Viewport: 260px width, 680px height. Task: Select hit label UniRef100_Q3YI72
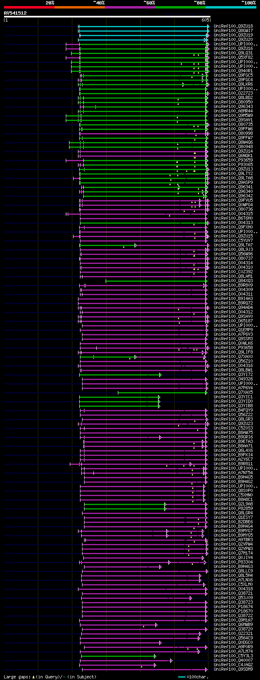233,374
